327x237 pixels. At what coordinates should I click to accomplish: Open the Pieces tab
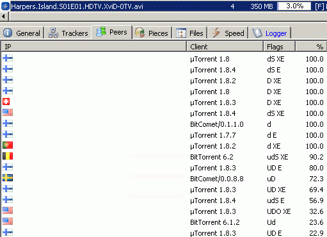pyautogui.click(x=152, y=33)
